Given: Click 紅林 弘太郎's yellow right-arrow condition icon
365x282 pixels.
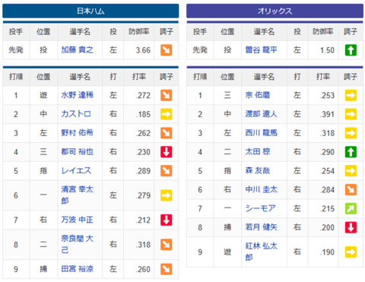Looking at the screenshot, I should click(351, 252).
